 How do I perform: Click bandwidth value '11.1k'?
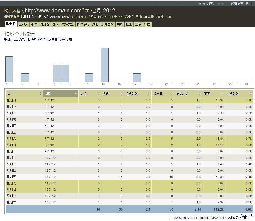pyautogui.click(x=220, y=145)
